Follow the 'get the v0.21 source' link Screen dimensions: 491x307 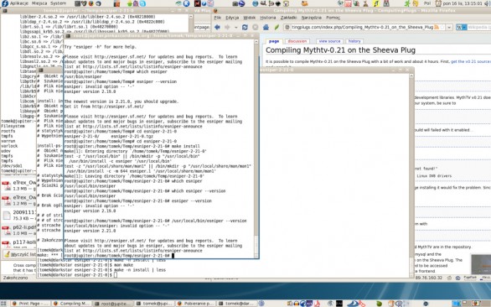point(471,61)
